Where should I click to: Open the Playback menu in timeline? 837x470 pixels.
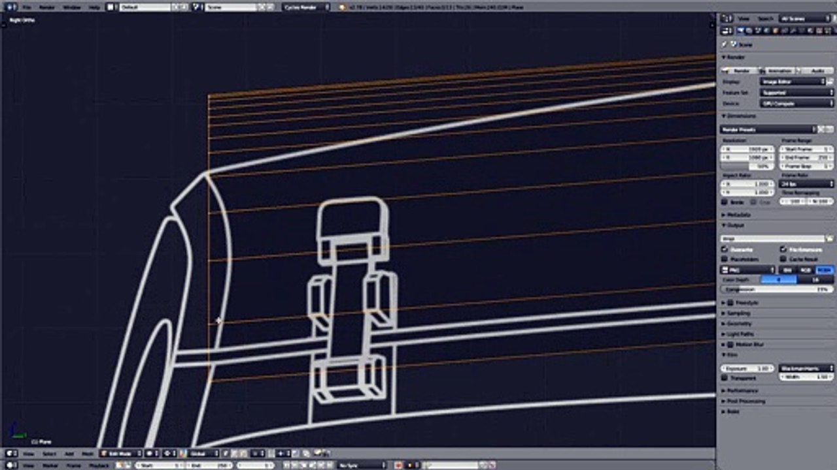98,465
